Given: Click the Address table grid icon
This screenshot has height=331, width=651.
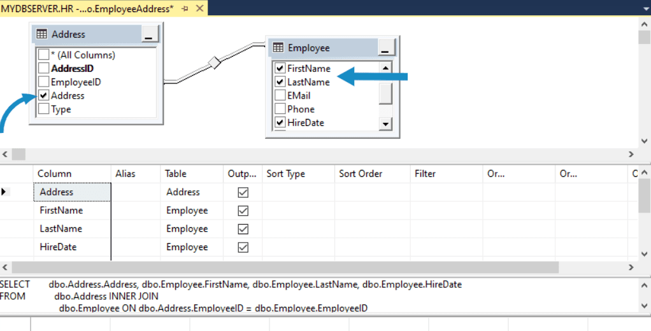Looking at the screenshot, I should click(42, 34).
